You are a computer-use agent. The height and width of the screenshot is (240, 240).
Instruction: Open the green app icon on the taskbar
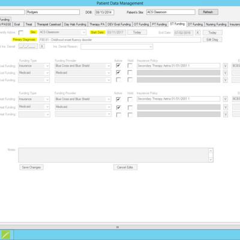[x=6, y=235]
